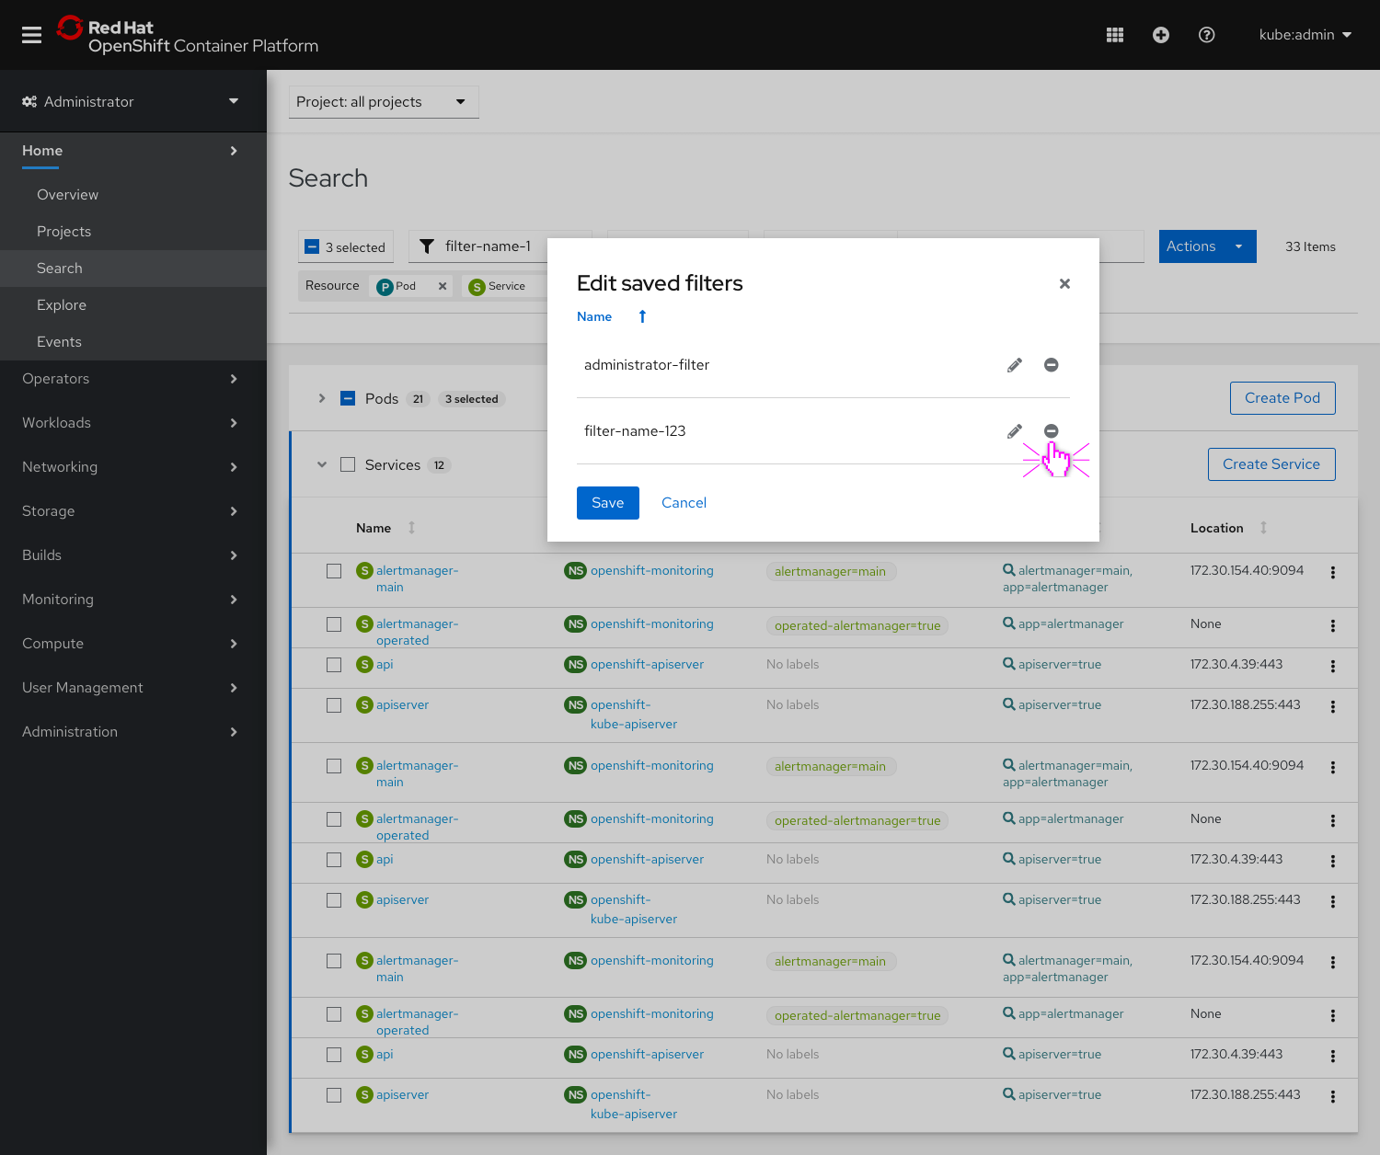The width and height of the screenshot is (1380, 1155).
Task: Check the Services group checkbox
Action: (x=348, y=464)
